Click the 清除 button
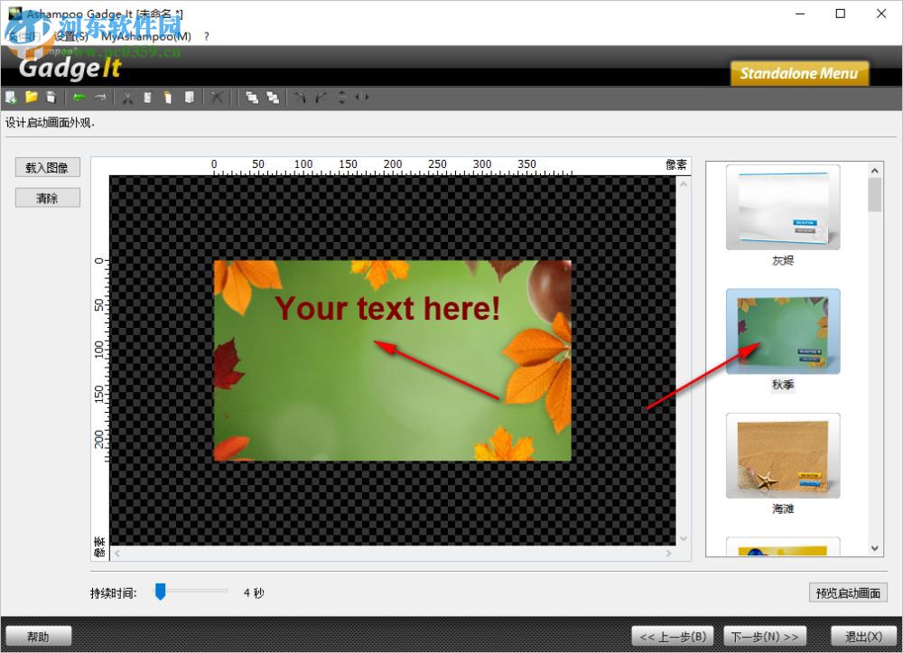The width and height of the screenshot is (903, 653). [47, 198]
